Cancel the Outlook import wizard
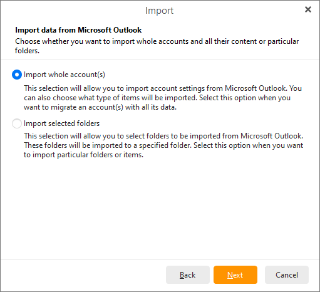This screenshot has width=320, height=292. coord(287,274)
